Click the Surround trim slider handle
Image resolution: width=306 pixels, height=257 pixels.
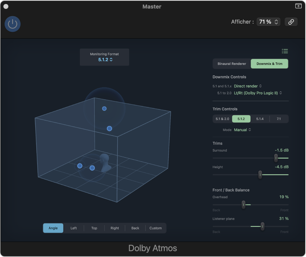(276, 158)
